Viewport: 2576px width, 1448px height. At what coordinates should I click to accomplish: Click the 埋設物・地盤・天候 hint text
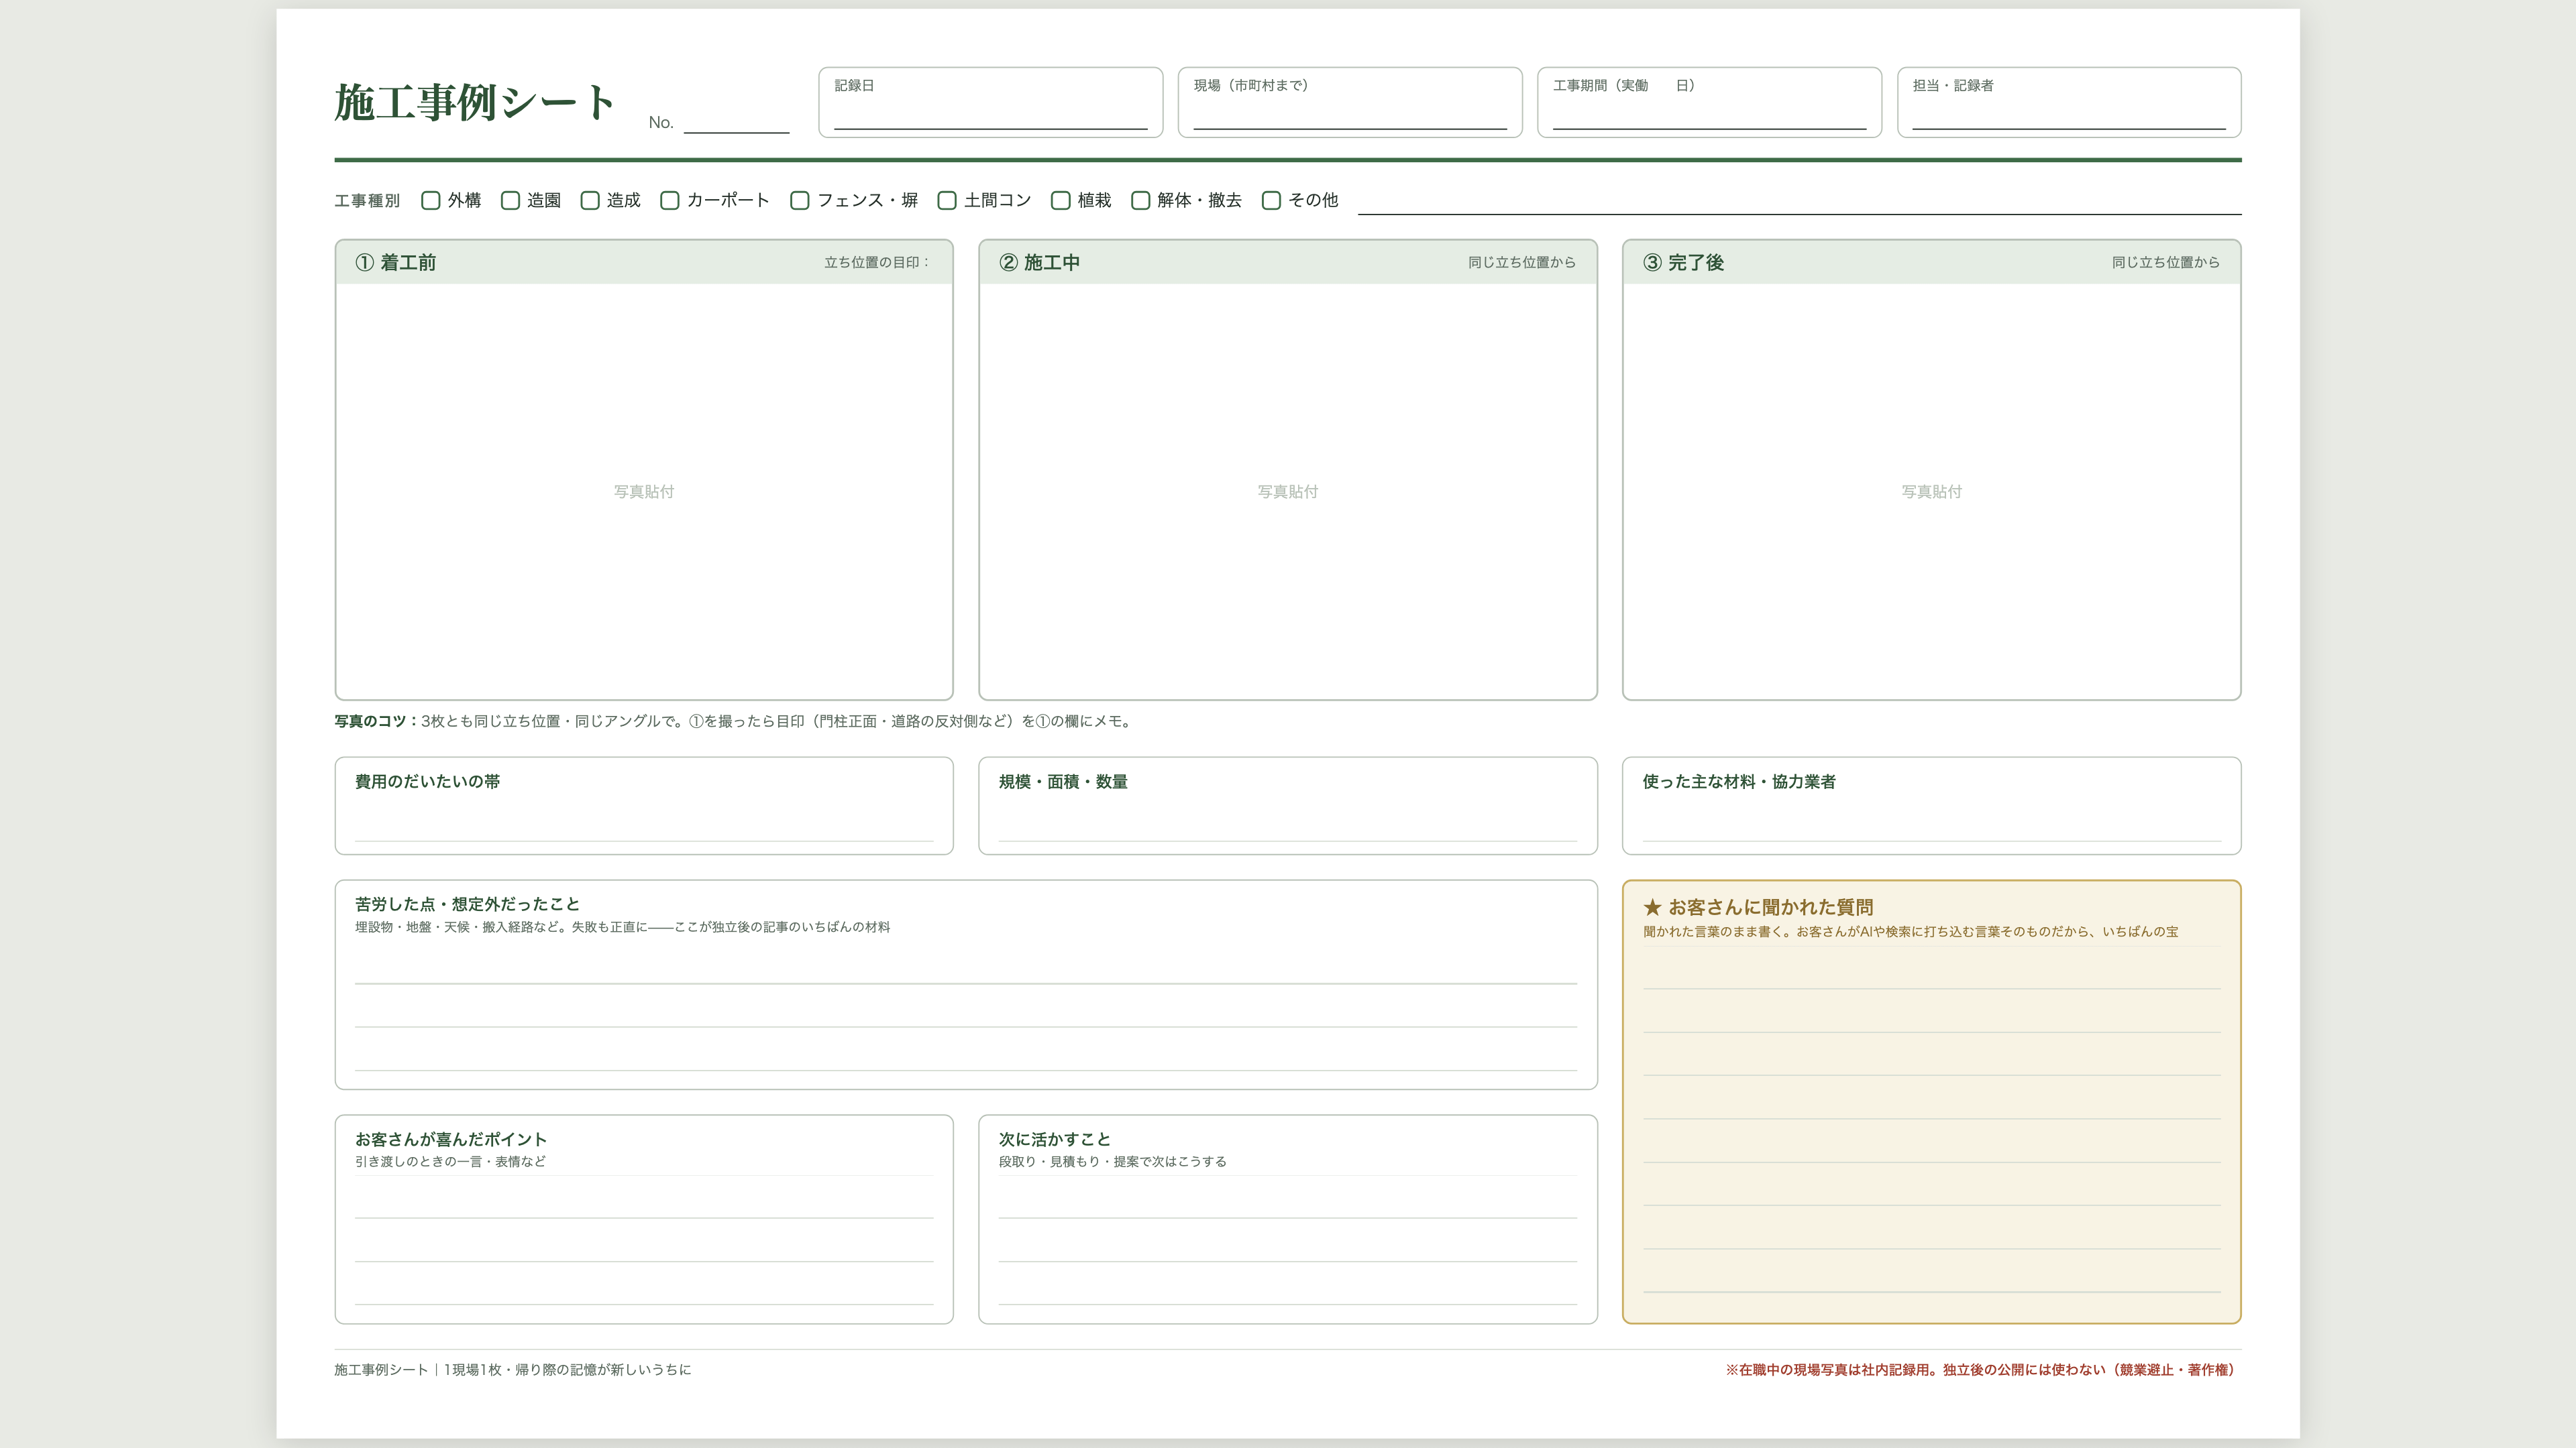click(x=622, y=927)
